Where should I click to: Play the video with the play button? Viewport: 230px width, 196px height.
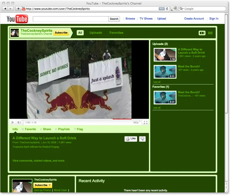13,122
